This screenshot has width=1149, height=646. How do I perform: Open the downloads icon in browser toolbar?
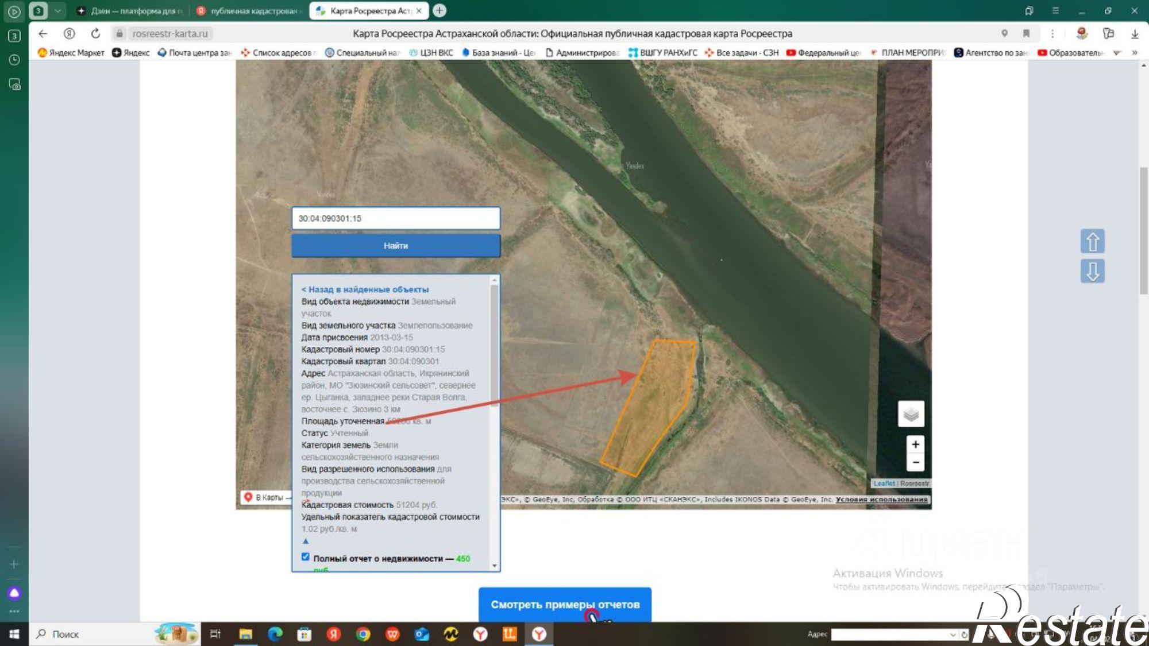(1135, 33)
